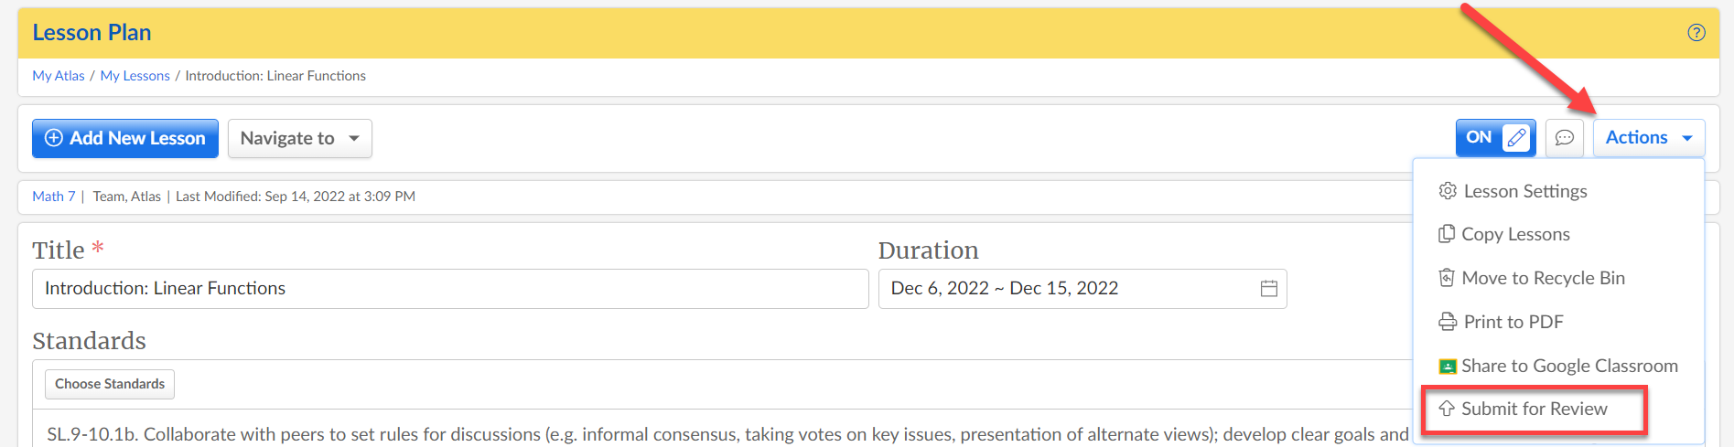This screenshot has width=1734, height=447.
Task: Open the Duration calendar picker icon
Action: pos(1268,289)
